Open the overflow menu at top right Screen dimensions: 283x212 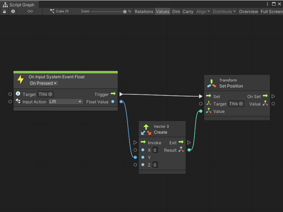[x=268, y=4]
